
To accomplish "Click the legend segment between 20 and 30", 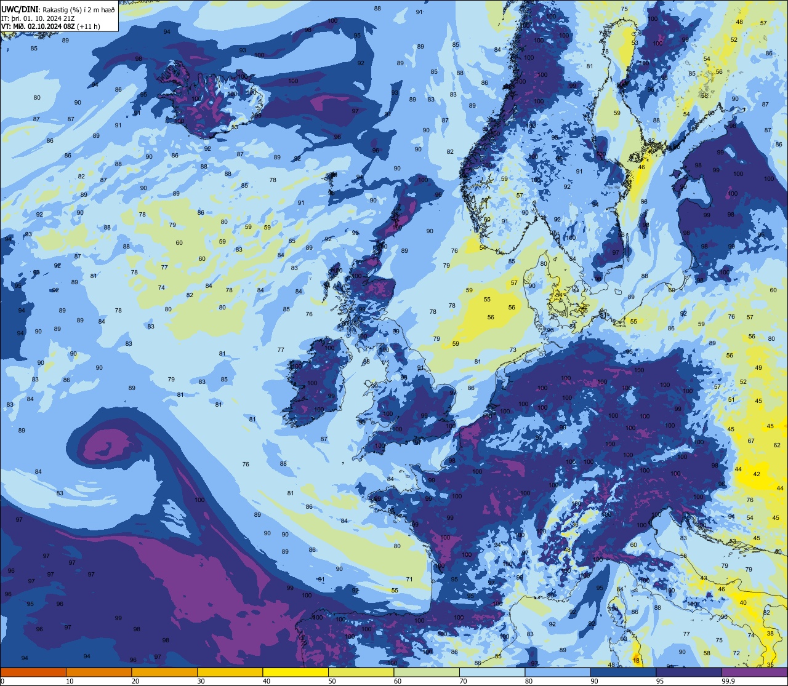I will pos(164,672).
